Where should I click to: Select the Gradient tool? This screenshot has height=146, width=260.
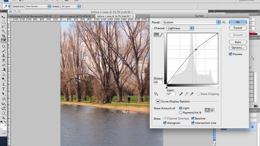[3, 69]
